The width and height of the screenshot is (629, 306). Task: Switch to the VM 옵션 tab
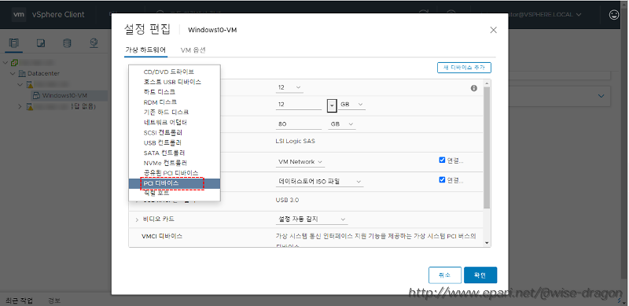point(193,50)
